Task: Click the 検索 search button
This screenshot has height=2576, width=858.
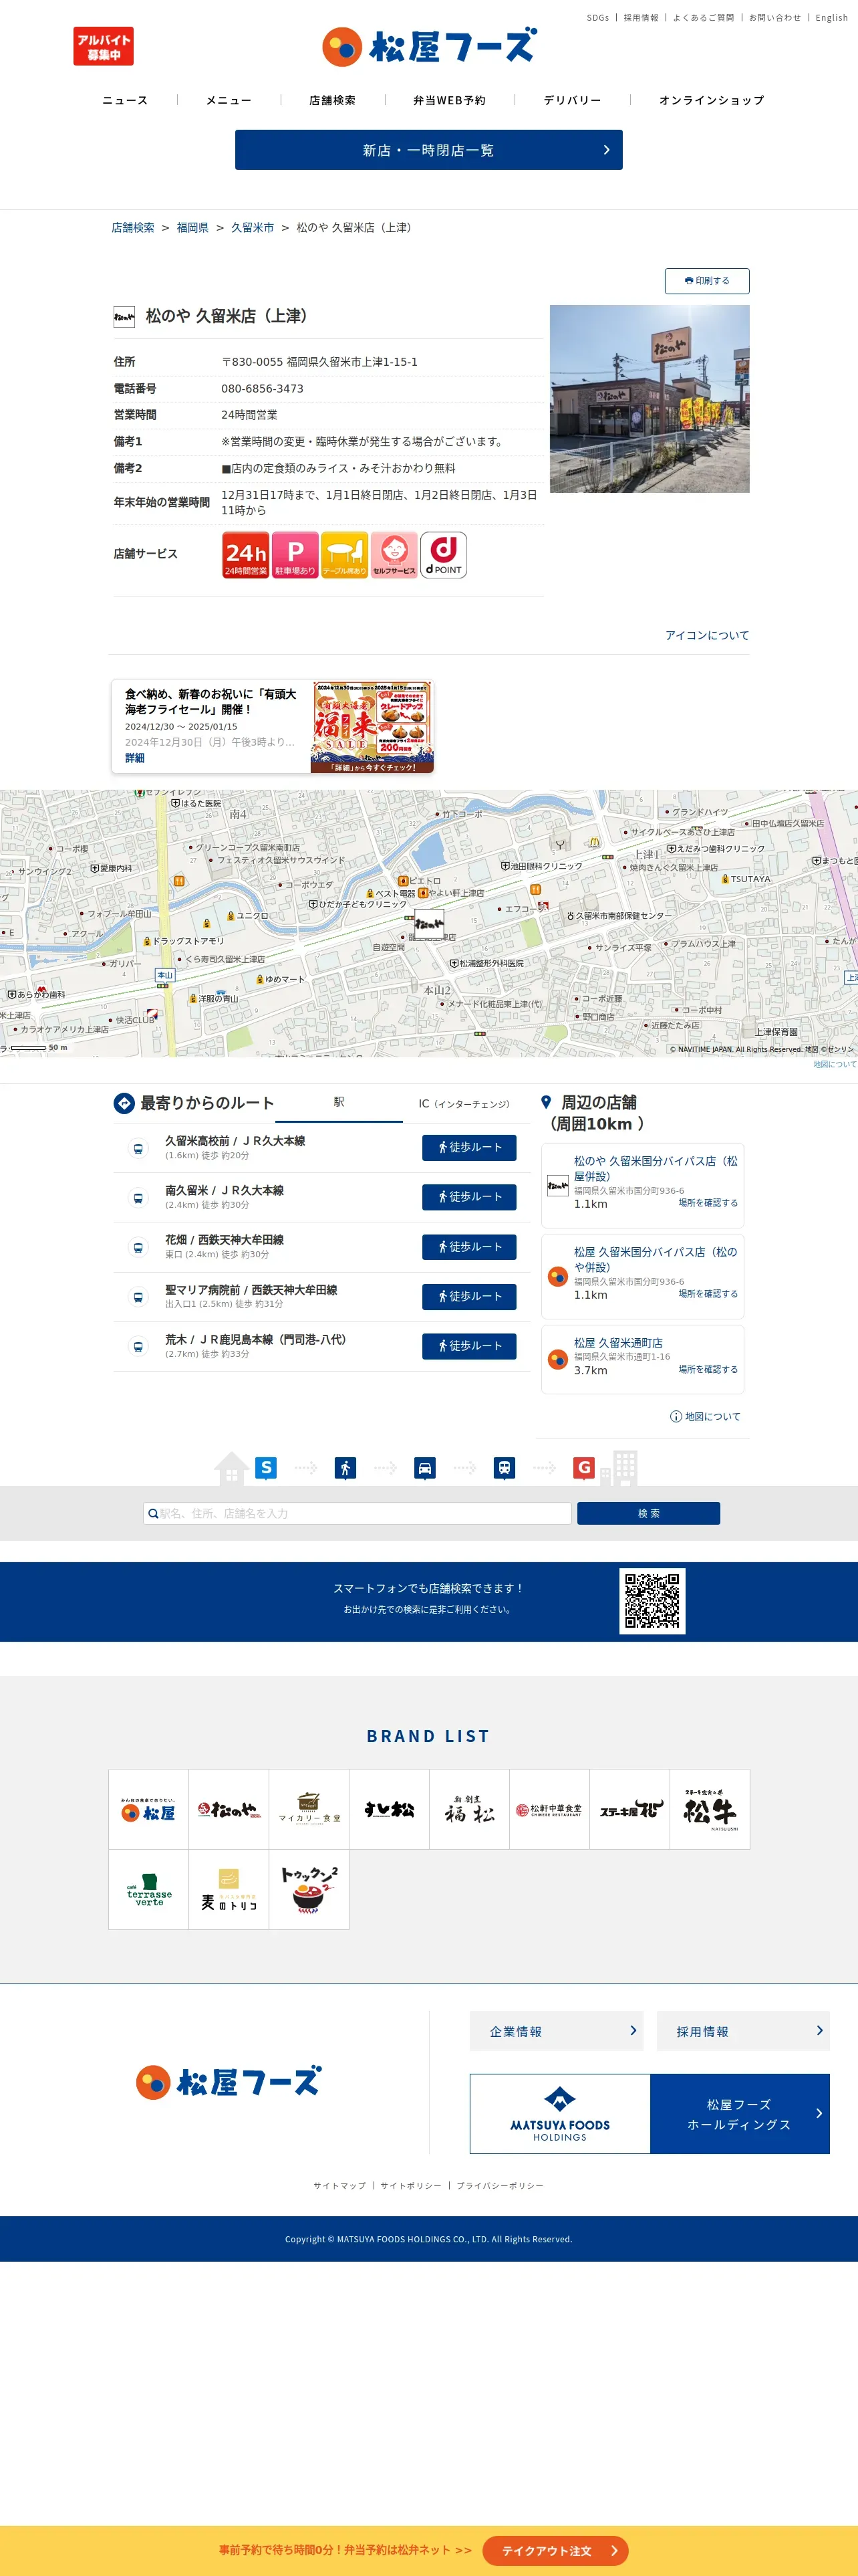Action: (648, 1513)
